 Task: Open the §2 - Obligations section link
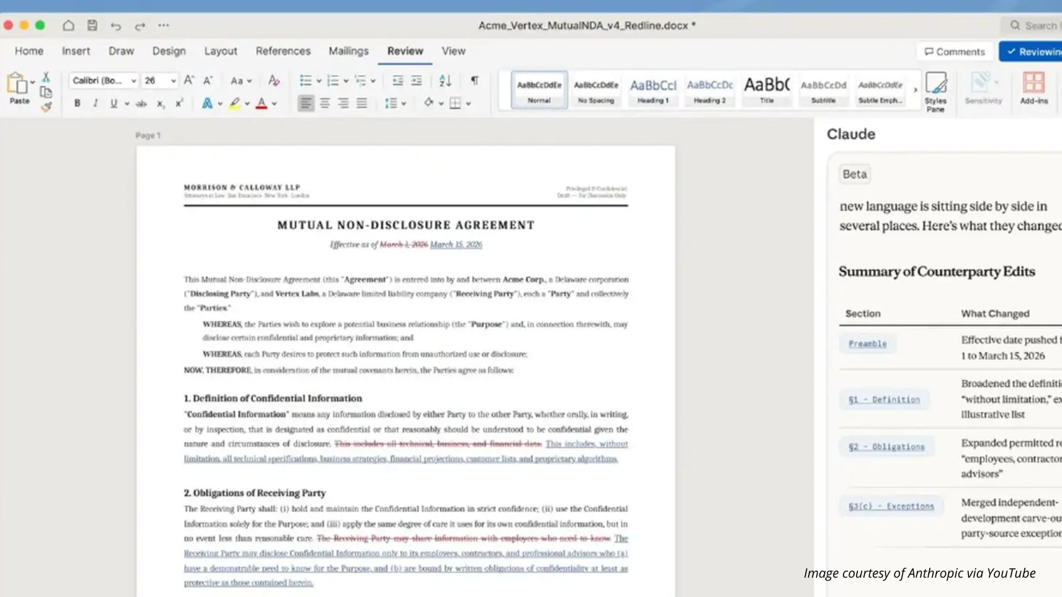click(886, 447)
